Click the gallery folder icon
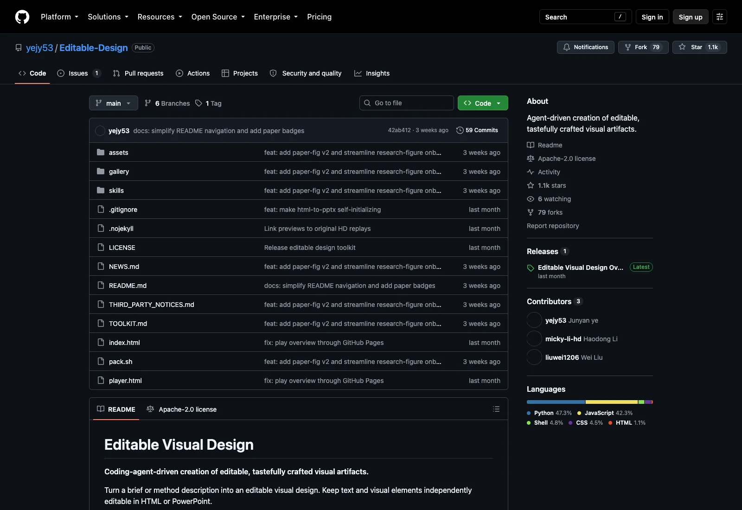 coord(101,171)
